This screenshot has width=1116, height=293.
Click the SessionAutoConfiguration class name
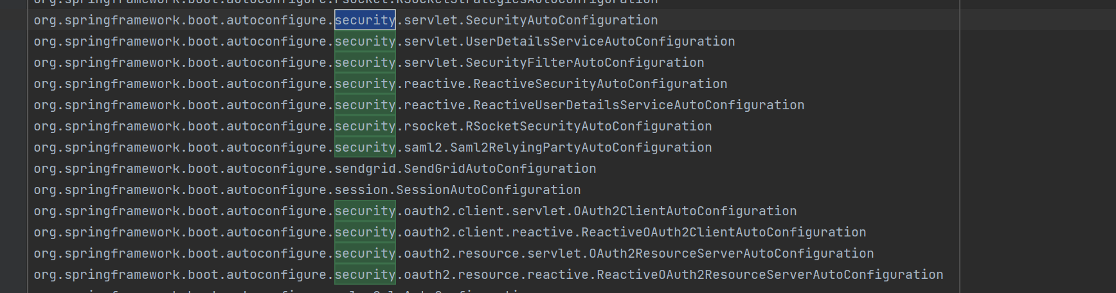click(x=489, y=190)
